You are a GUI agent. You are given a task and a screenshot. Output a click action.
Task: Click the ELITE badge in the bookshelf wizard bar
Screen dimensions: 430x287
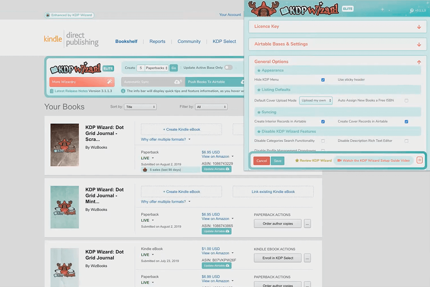click(108, 68)
